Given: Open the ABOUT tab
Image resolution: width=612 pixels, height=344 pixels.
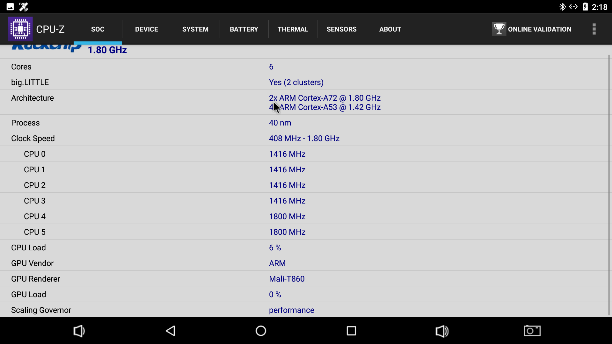Looking at the screenshot, I should click(x=390, y=29).
